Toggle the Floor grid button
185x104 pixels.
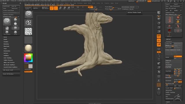(159, 40)
